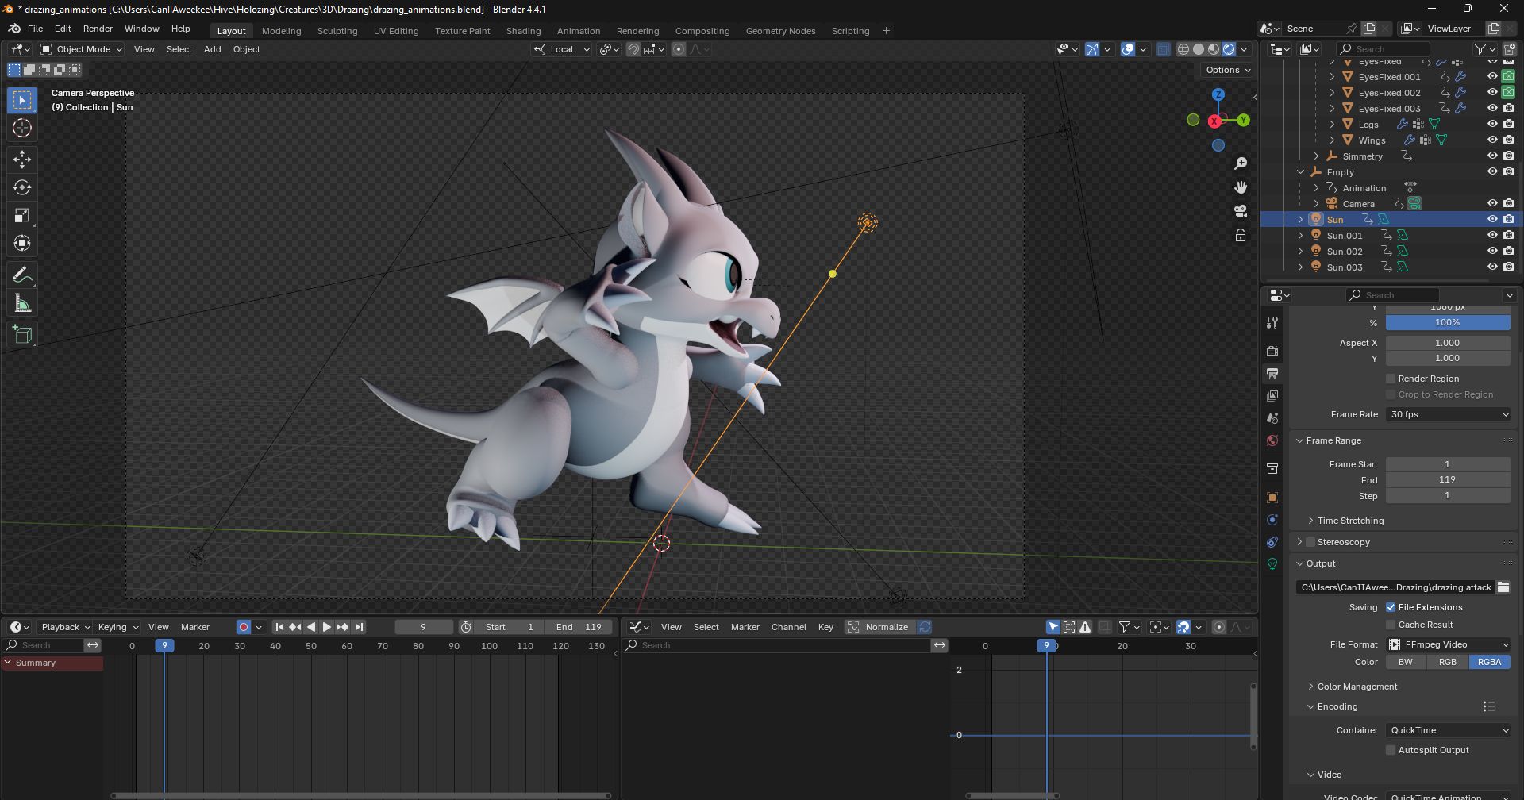The width and height of the screenshot is (1524, 800).
Task: Jump to the timeline start frame
Action: click(x=279, y=627)
